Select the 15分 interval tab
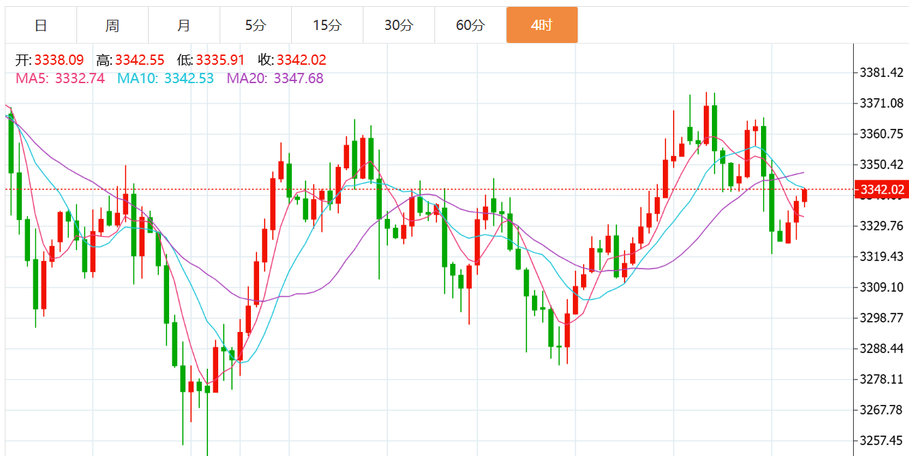The height and width of the screenshot is (456, 909). click(x=327, y=25)
